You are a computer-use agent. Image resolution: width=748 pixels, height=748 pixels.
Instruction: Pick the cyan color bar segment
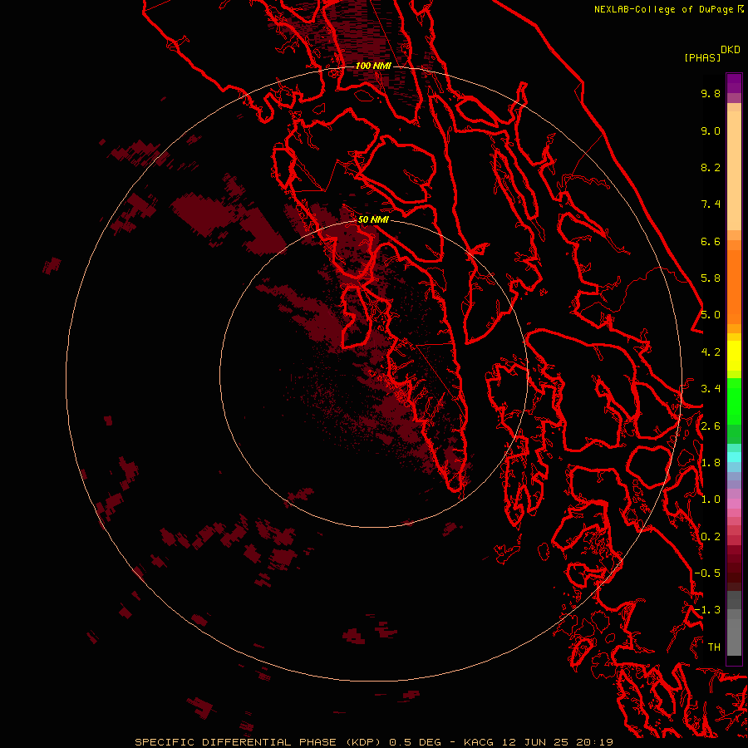(x=734, y=457)
